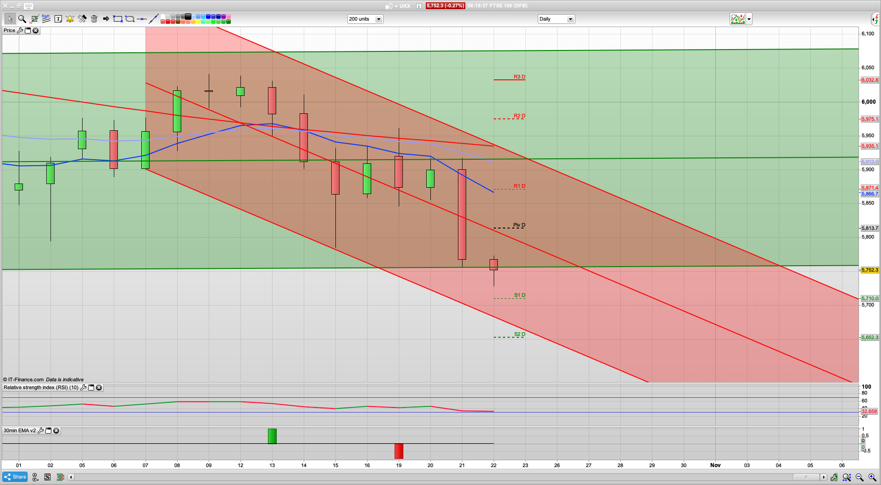Select the black color swatch in toolbar

[188, 16]
